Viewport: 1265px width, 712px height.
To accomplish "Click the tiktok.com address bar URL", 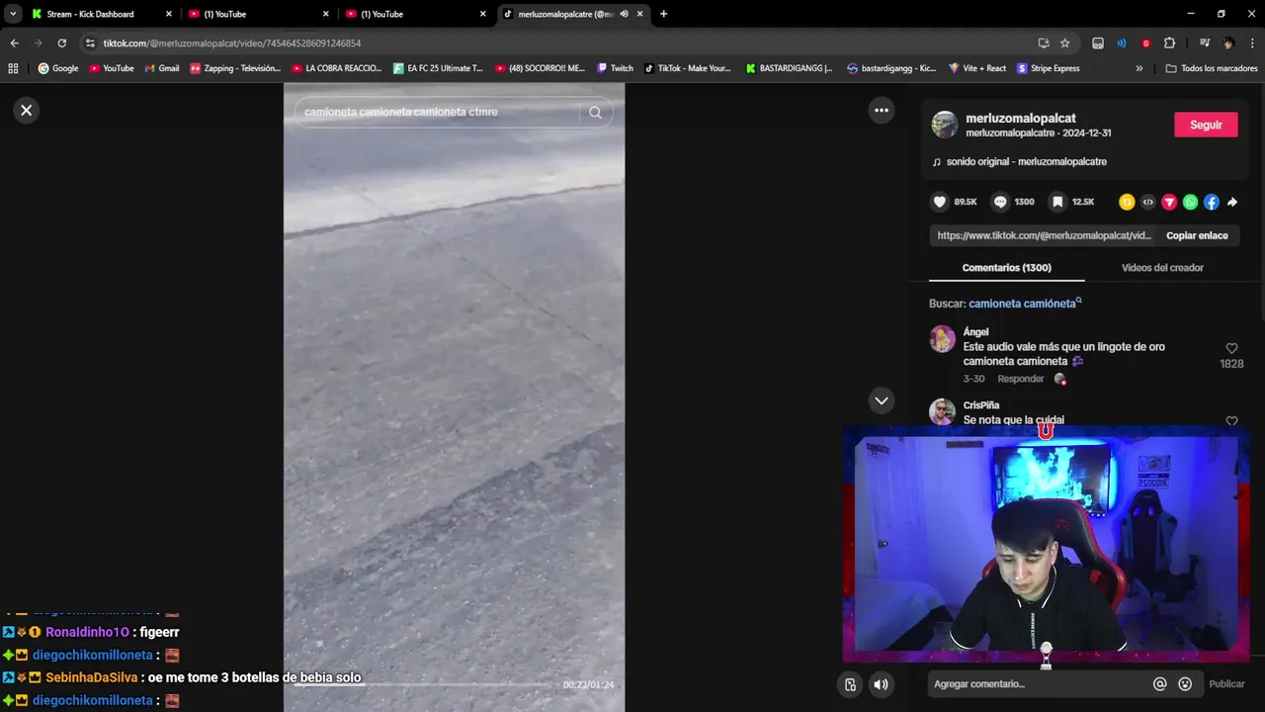I will 231,44.
